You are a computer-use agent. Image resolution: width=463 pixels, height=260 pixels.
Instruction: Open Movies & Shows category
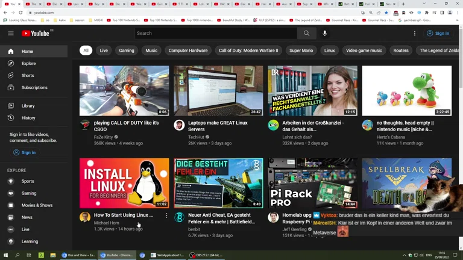(x=37, y=205)
